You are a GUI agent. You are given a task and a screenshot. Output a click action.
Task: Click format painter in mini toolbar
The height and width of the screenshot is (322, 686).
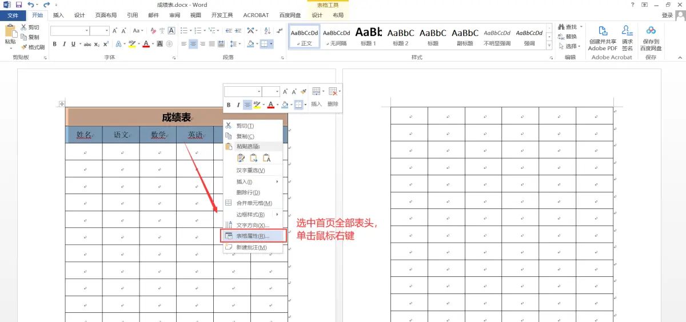click(x=304, y=91)
